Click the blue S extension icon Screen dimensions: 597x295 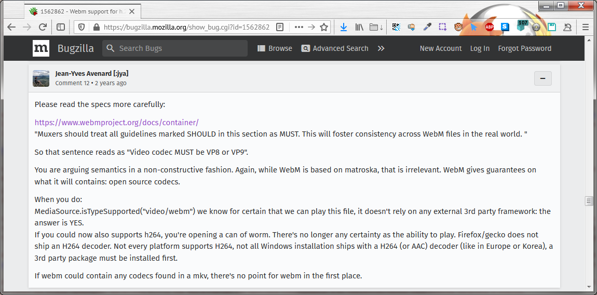click(x=505, y=27)
